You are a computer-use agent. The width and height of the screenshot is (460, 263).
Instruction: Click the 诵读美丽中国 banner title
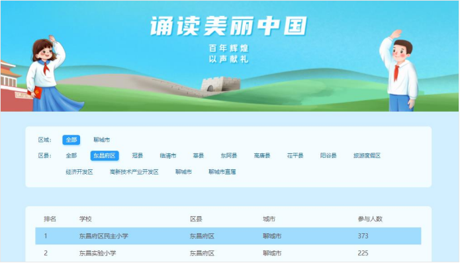(x=228, y=26)
